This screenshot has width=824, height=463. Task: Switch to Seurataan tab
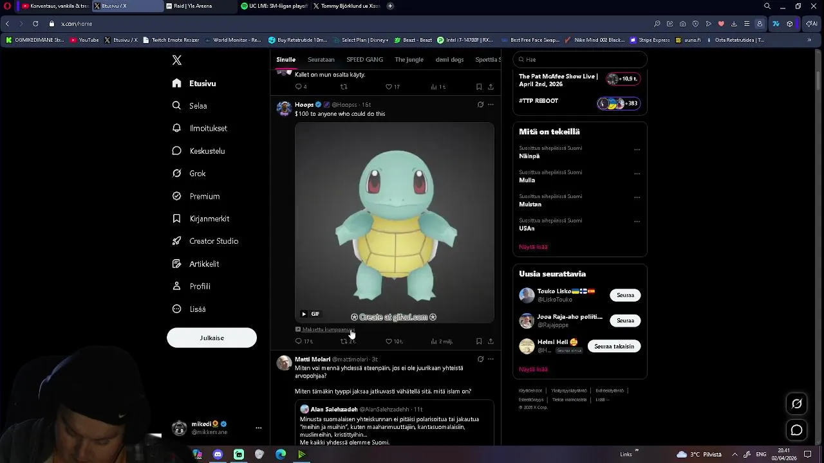[x=321, y=60]
